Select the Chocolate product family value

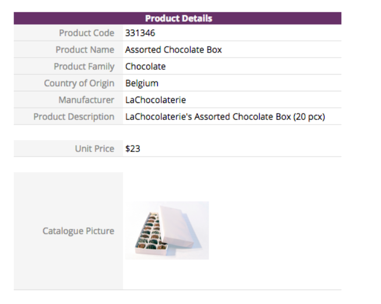146,66
